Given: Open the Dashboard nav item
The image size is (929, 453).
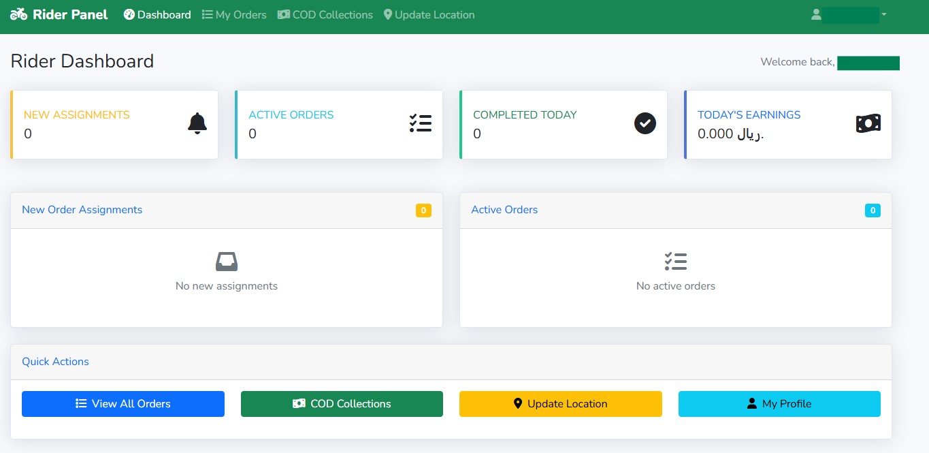Looking at the screenshot, I should pos(157,14).
